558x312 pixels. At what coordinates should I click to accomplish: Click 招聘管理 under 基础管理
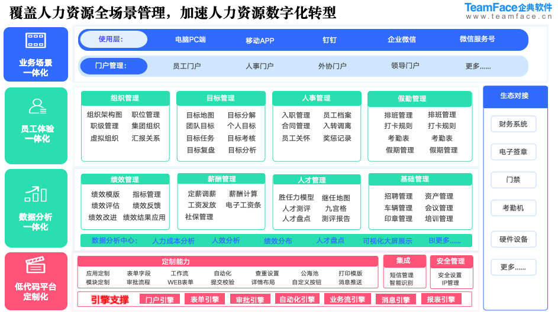point(398,196)
